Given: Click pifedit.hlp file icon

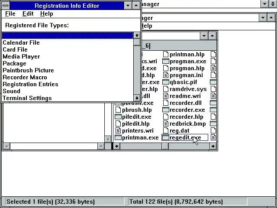Looking at the screenshot, I should tap(118, 123).
